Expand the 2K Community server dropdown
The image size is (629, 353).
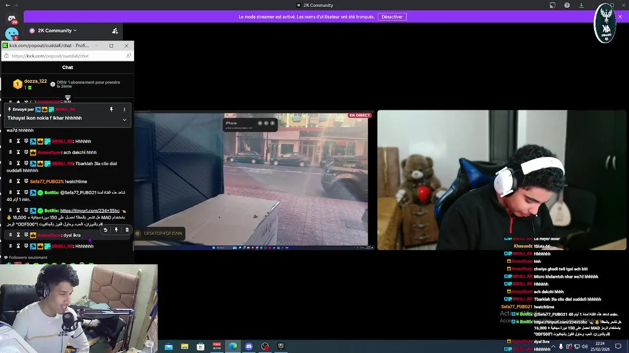click(54, 30)
